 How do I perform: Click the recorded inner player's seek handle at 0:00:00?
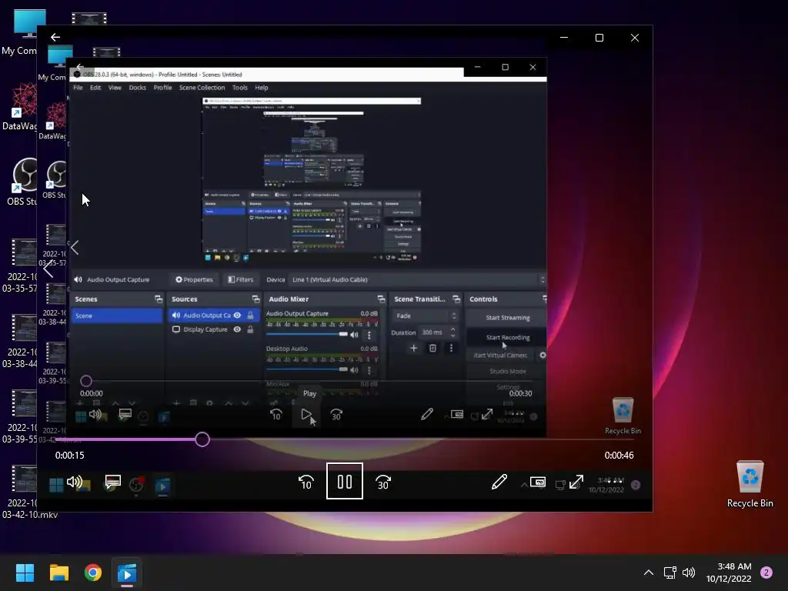(x=86, y=381)
